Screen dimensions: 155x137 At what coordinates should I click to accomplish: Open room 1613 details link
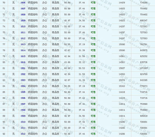point(23,44)
